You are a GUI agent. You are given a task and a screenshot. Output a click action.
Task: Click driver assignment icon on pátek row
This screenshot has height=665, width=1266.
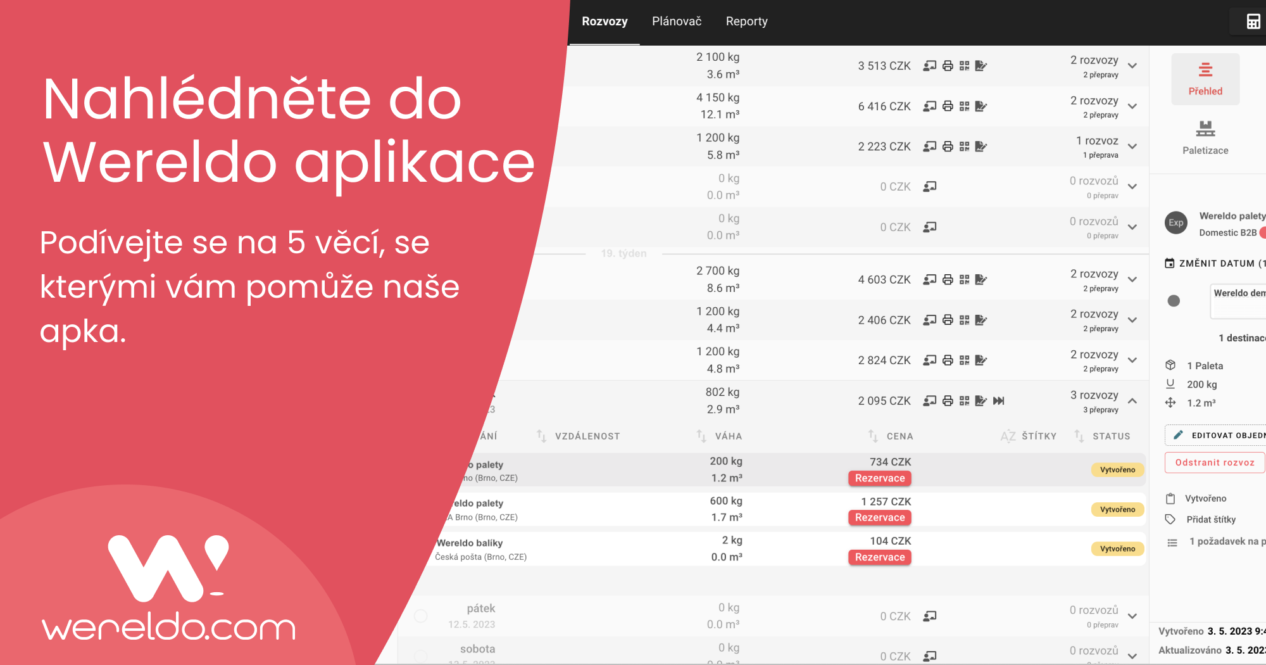click(929, 616)
